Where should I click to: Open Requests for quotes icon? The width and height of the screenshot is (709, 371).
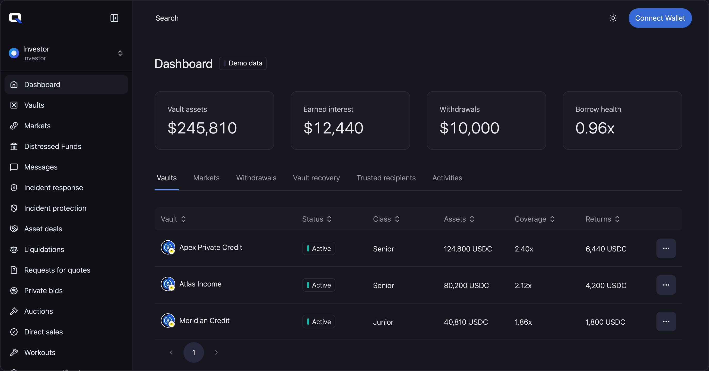click(14, 270)
